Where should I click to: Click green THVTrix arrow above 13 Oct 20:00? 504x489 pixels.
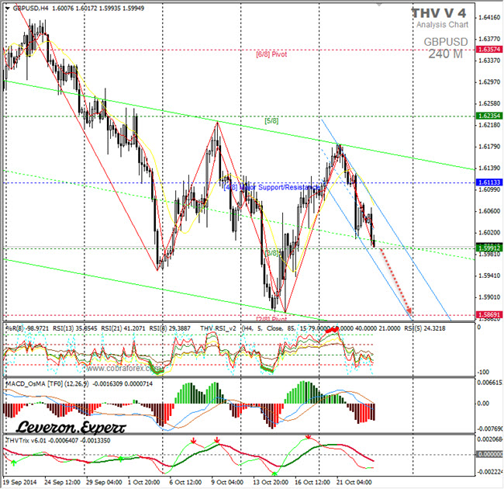(x=274, y=473)
